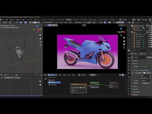152x114 pixels.
Task: Click the red X axis on center viewport gizmo
Action: pos(124,32)
